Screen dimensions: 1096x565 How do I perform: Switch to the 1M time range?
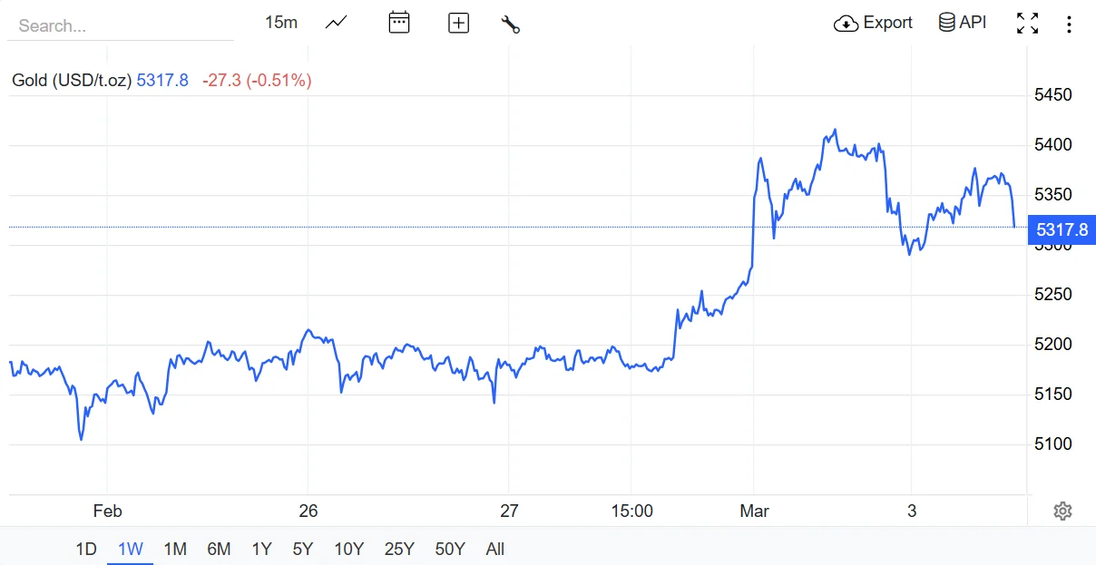175,549
